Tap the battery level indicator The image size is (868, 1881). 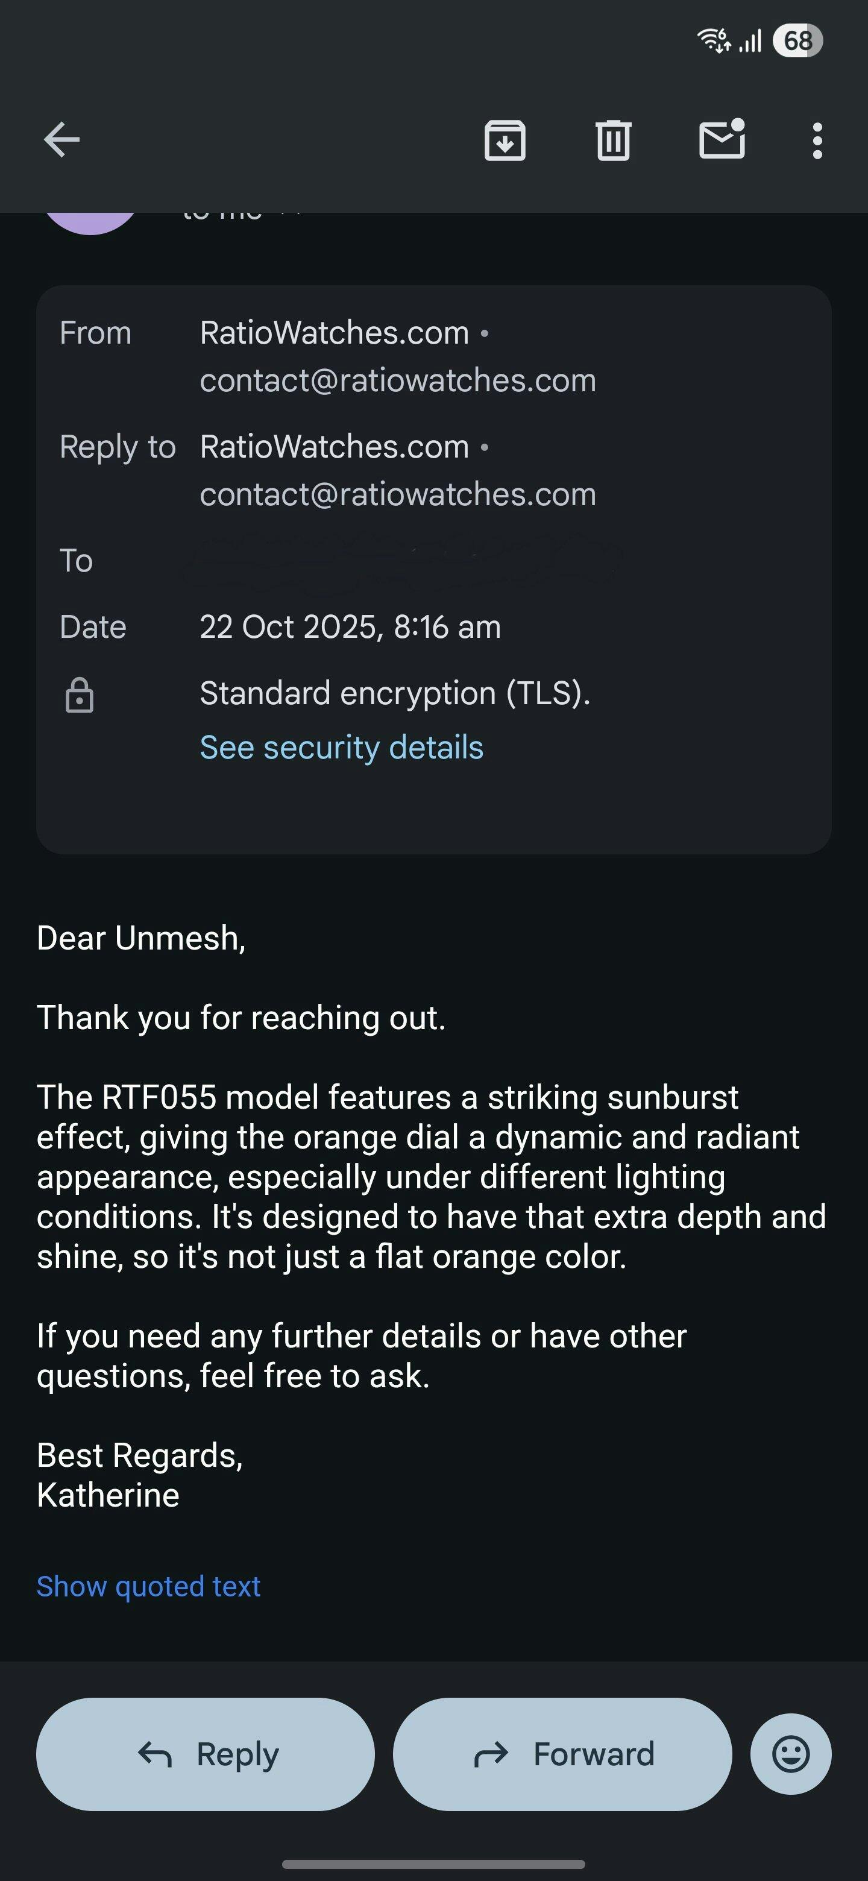[797, 41]
